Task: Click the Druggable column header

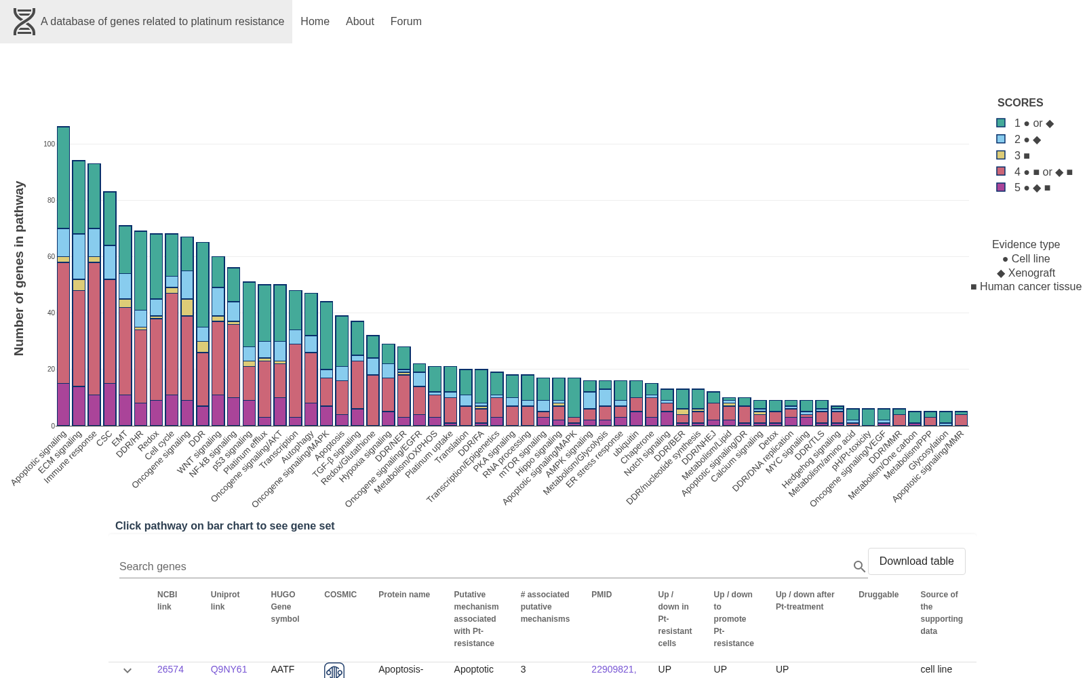Action: [x=878, y=595]
